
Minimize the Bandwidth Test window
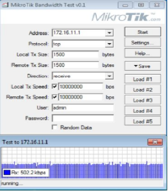point(125,5)
